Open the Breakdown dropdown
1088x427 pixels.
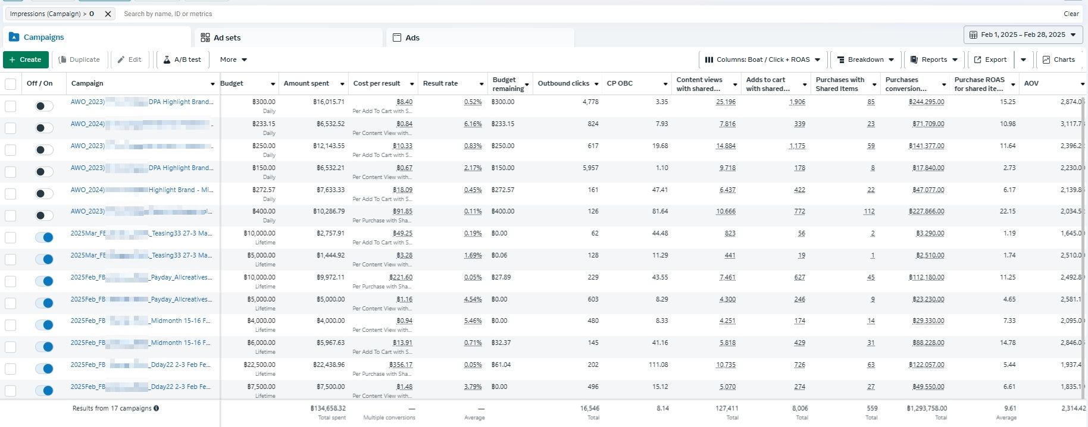865,59
